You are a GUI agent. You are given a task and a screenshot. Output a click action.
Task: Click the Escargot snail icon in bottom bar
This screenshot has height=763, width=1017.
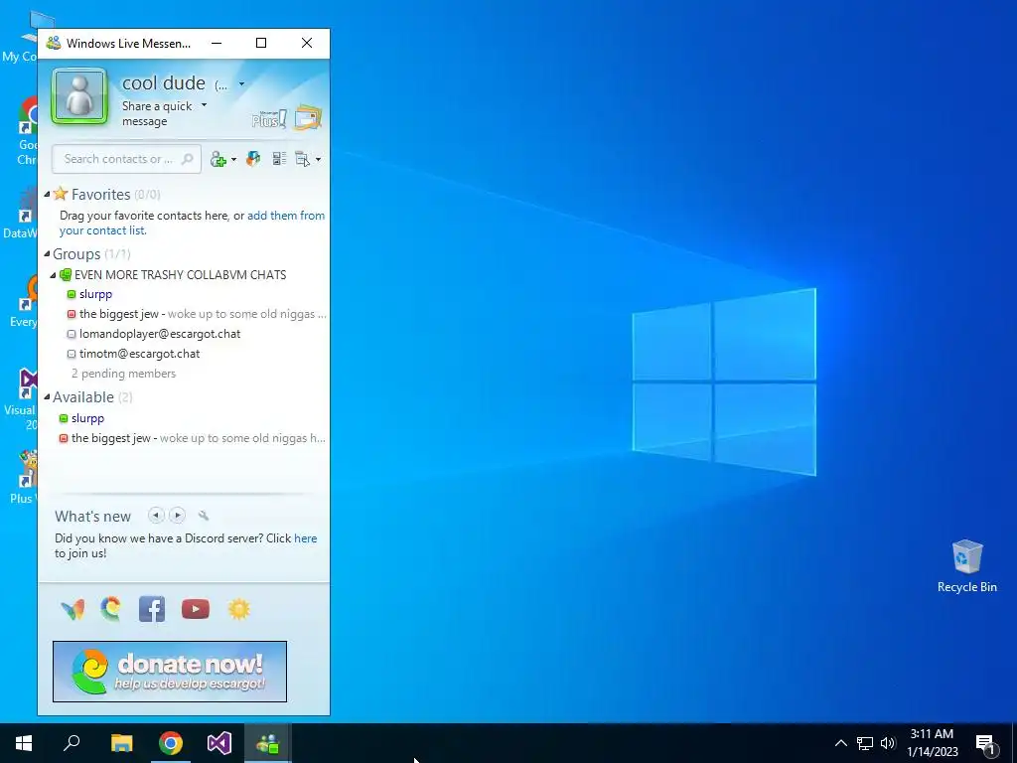[111, 609]
